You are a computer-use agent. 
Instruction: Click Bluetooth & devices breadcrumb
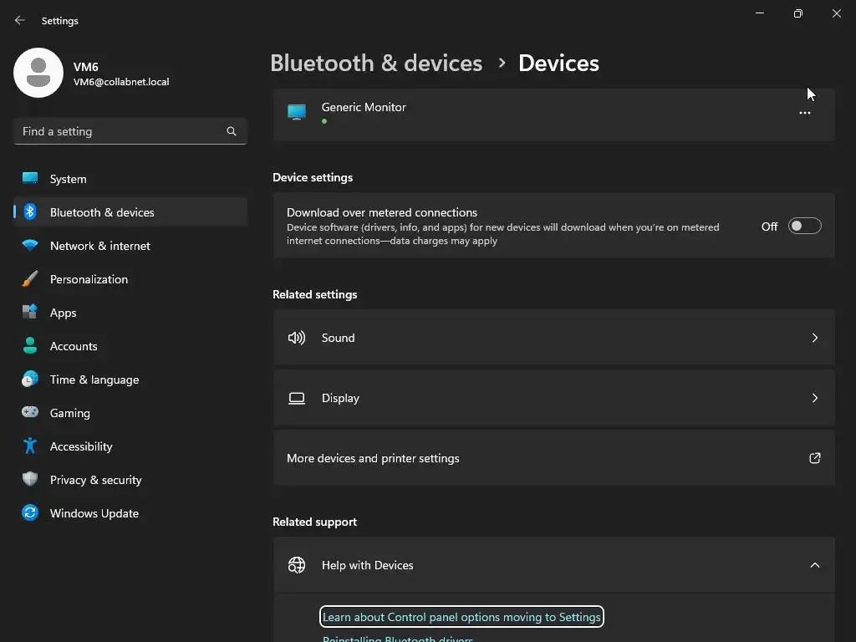(376, 63)
